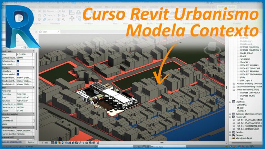Select VISTA EST PRIMARIA in project browser
Screen dimensions: 265x149
250,71
